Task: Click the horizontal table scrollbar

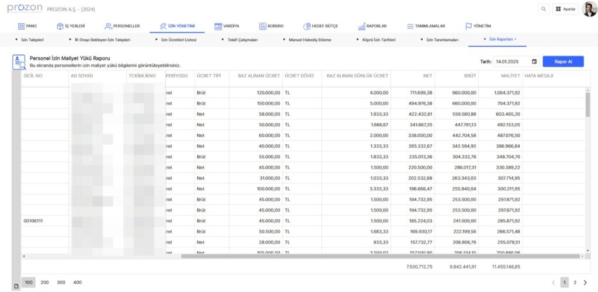Action: [x=380, y=256]
